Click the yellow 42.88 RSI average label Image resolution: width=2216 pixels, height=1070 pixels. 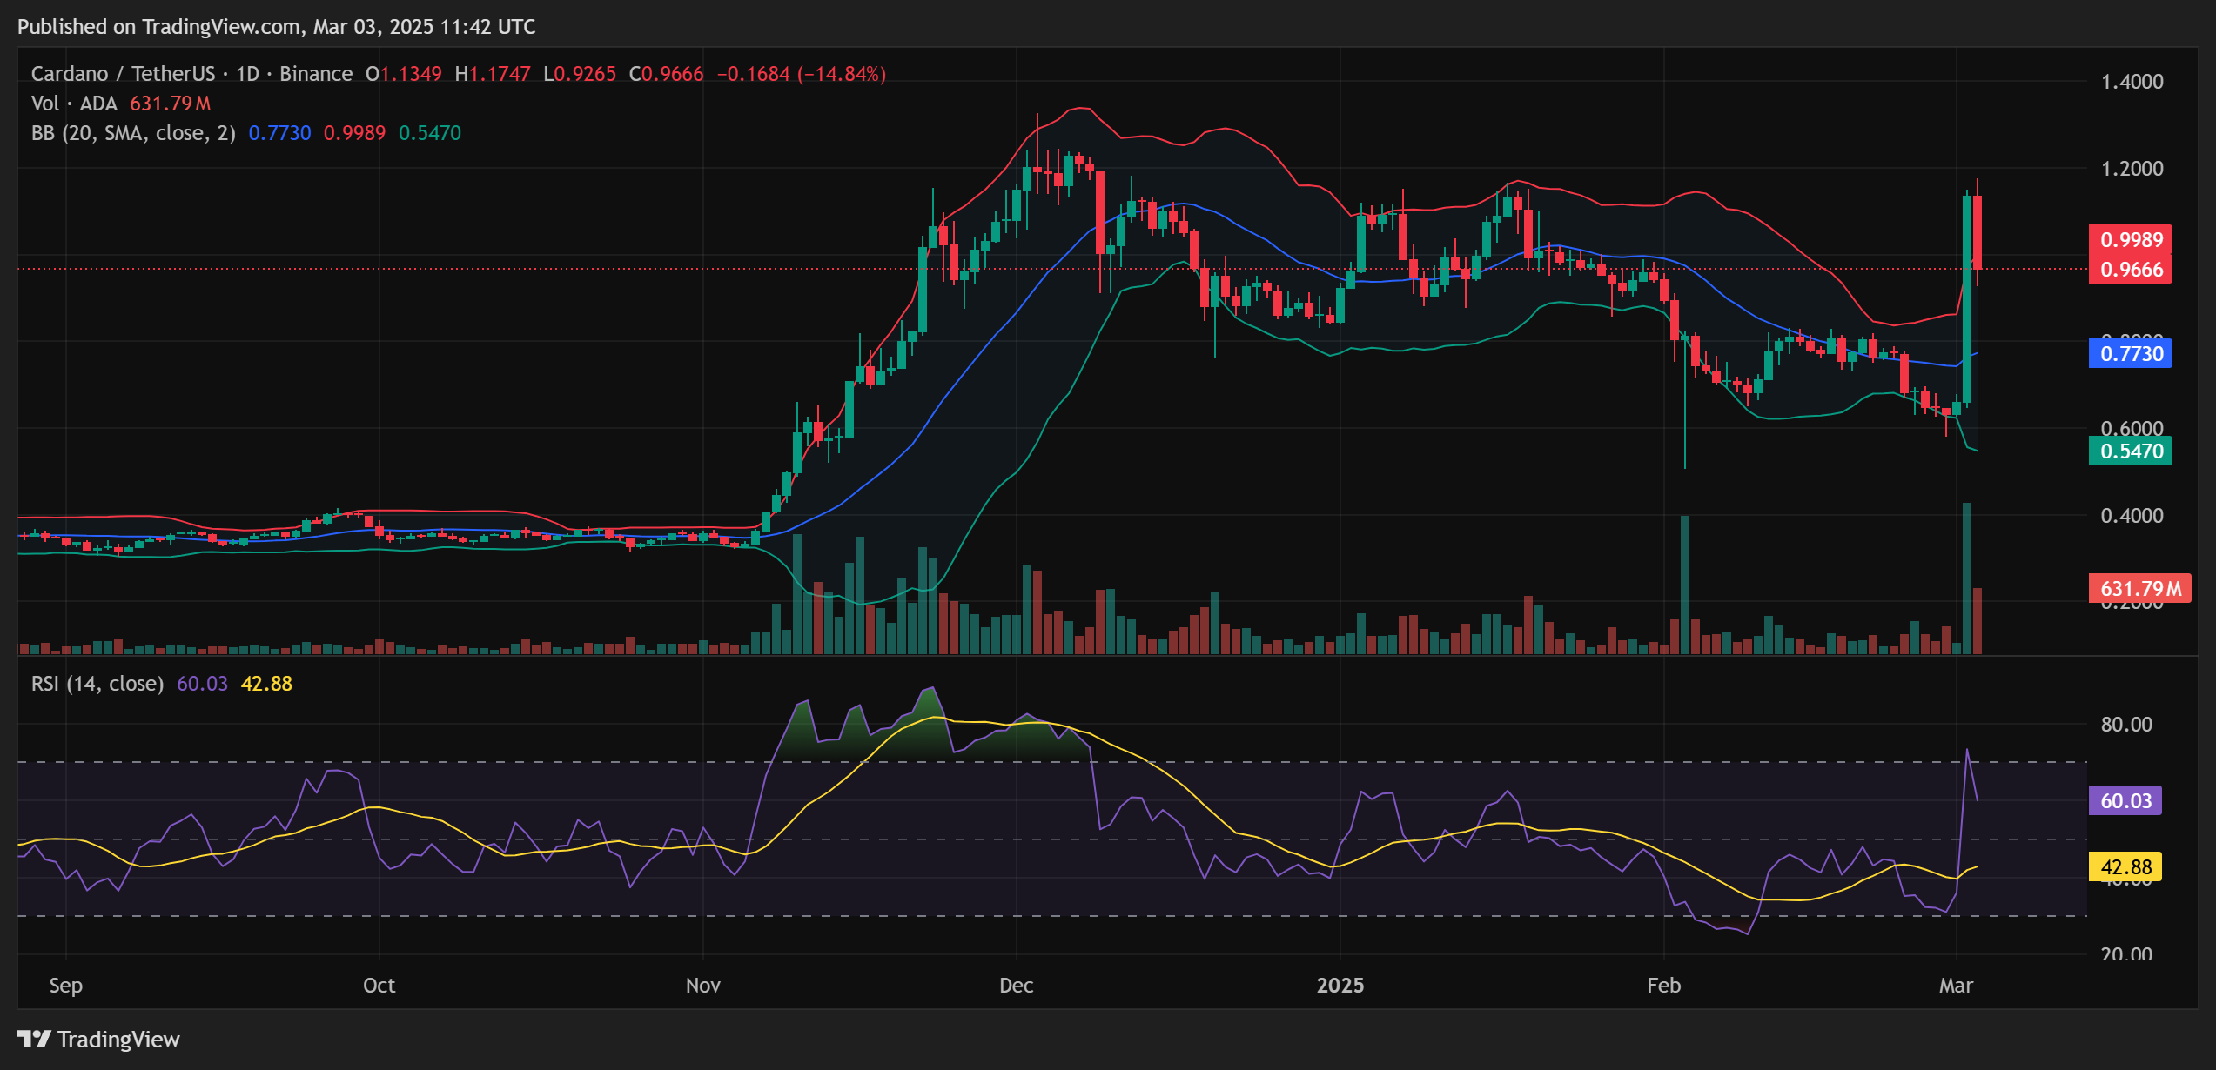click(2125, 867)
